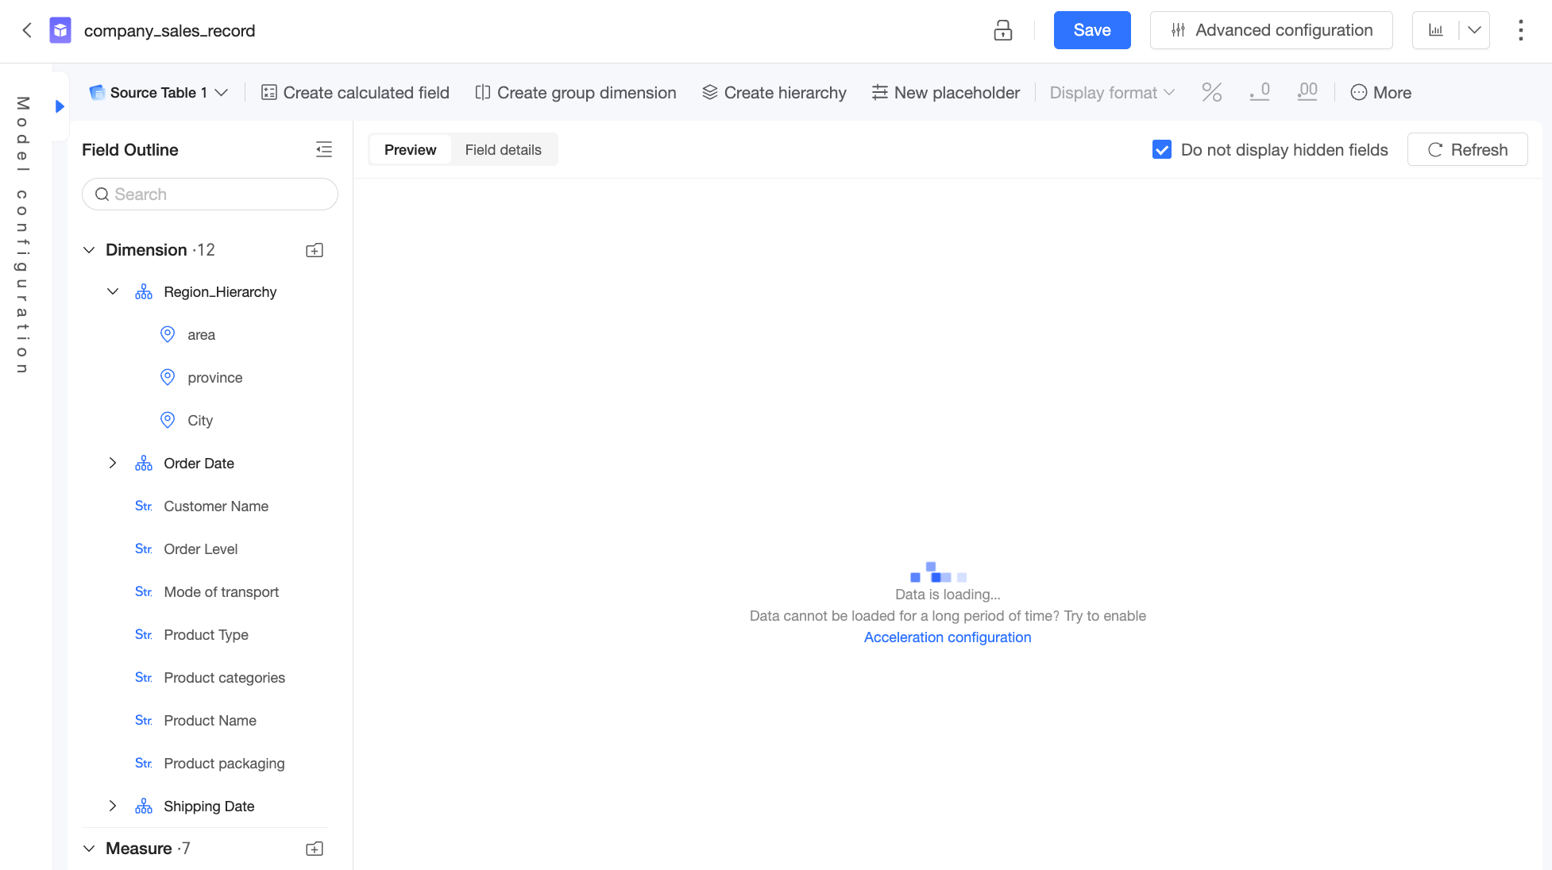Click Str. icon beside Customer Name

click(144, 506)
